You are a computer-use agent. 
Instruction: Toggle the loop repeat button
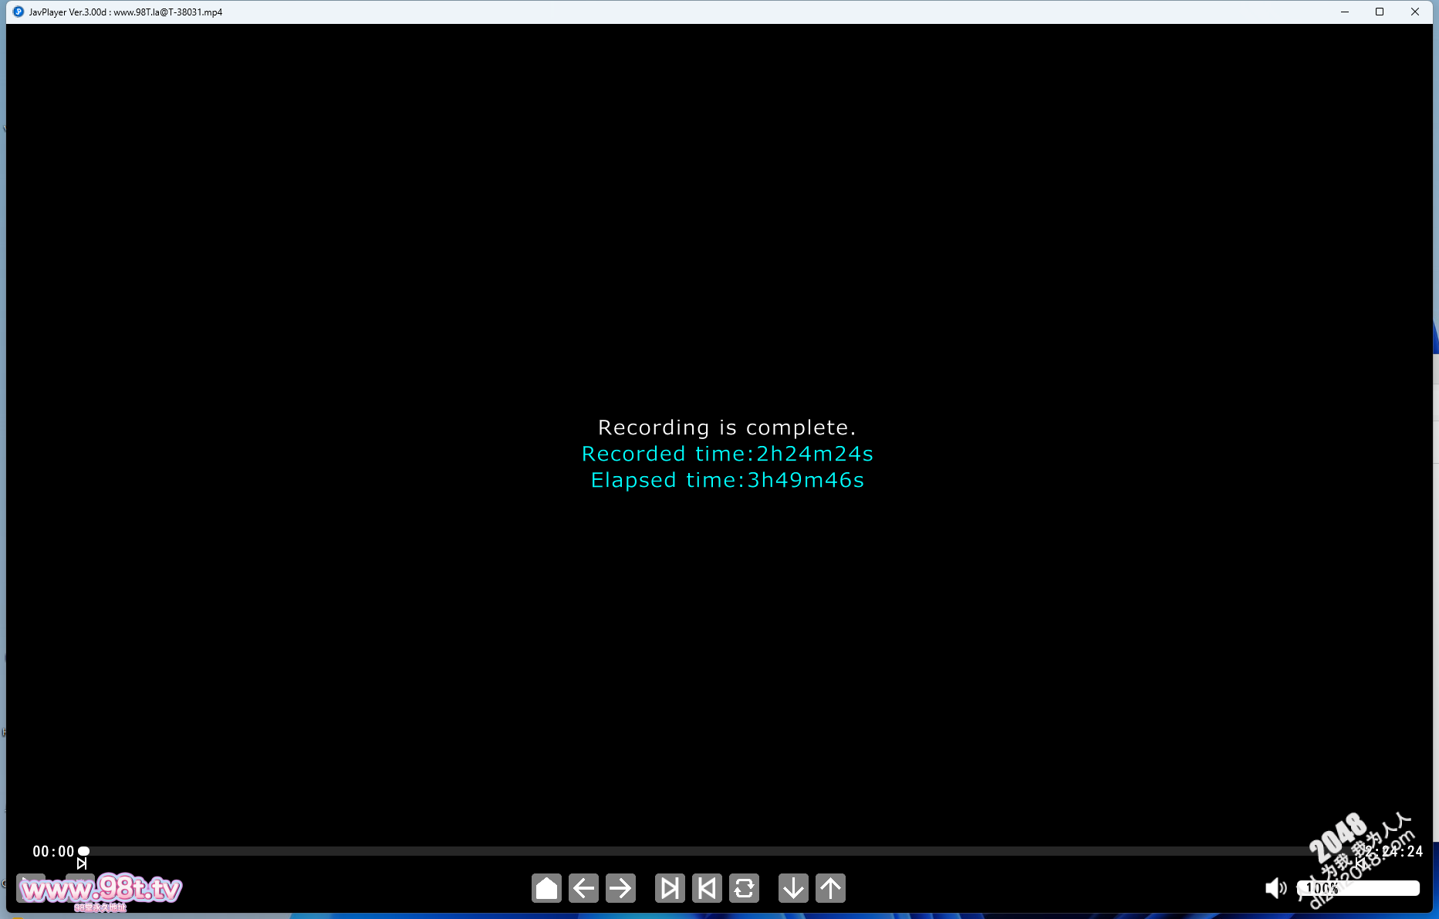(x=744, y=888)
